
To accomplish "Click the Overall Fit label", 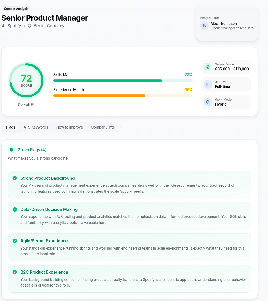I will (x=26, y=105).
